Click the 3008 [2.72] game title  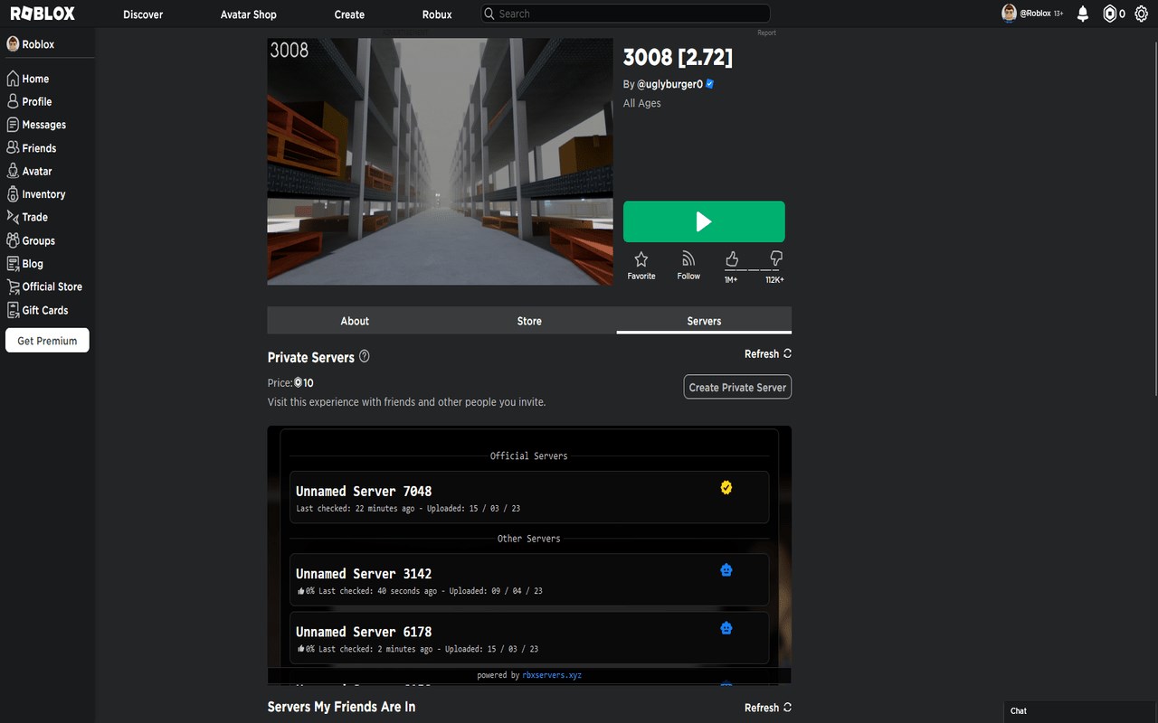pos(678,57)
